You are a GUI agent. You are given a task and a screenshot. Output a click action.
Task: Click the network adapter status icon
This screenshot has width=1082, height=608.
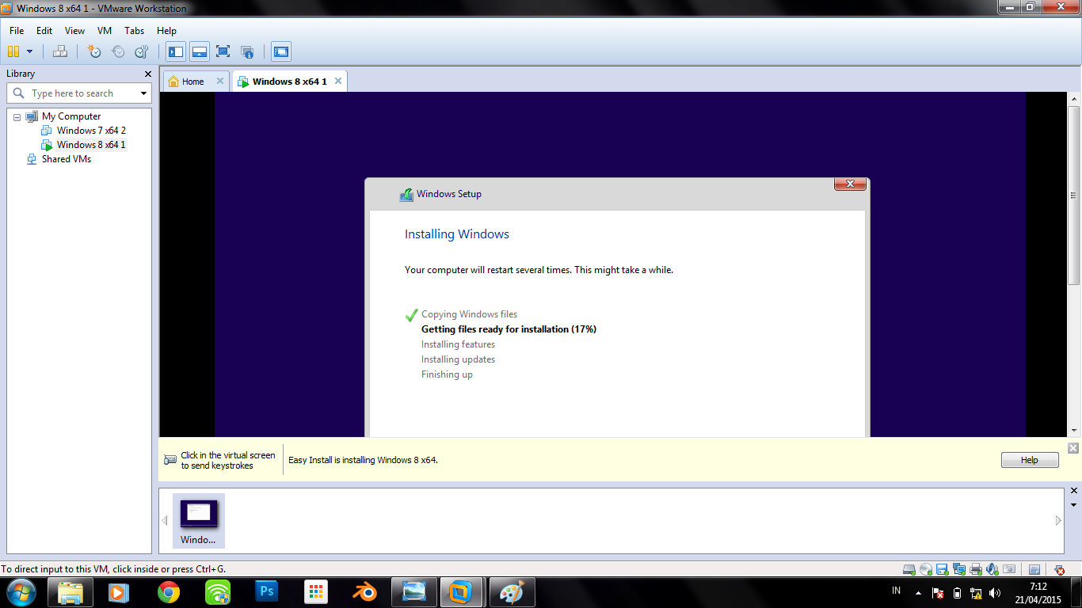tap(959, 569)
